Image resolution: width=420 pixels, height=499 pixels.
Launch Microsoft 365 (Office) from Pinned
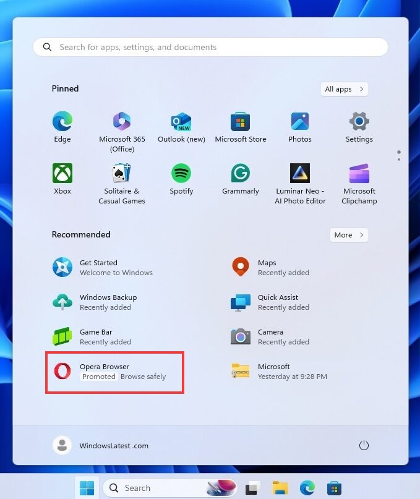(122, 132)
